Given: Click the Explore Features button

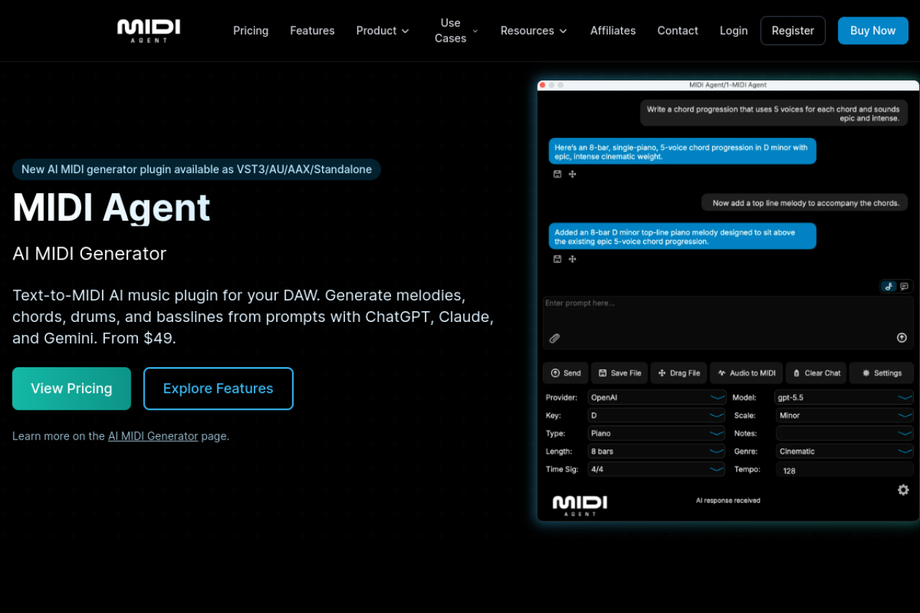Looking at the screenshot, I should (218, 389).
